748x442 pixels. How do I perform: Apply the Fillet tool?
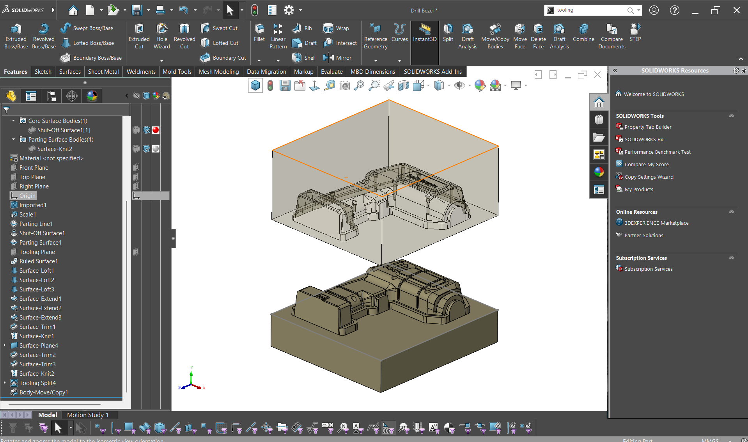tap(259, 33)
